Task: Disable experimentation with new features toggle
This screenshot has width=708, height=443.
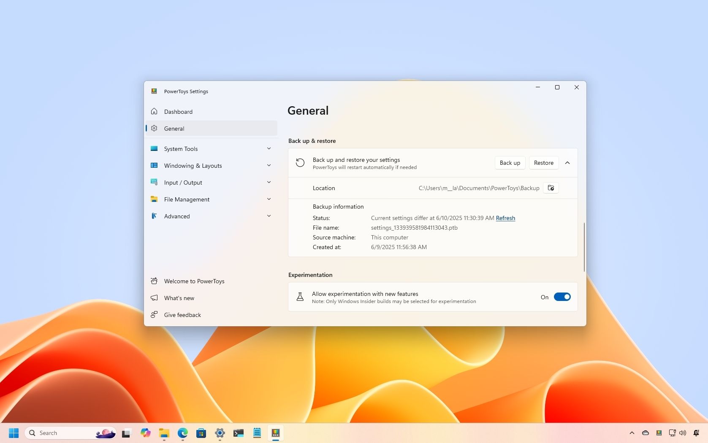Action: 562,297
